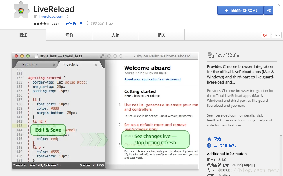Switch to the 评价 tab
The width and height of the screenshot is (283, 176).
point(69,35)
